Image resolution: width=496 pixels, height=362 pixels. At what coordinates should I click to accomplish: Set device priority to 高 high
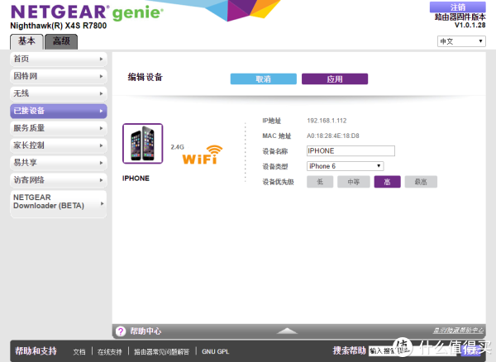(x=387, y=182)
